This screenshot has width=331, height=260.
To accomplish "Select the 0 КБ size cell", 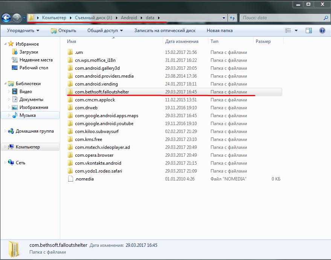I will pos(276,179).
